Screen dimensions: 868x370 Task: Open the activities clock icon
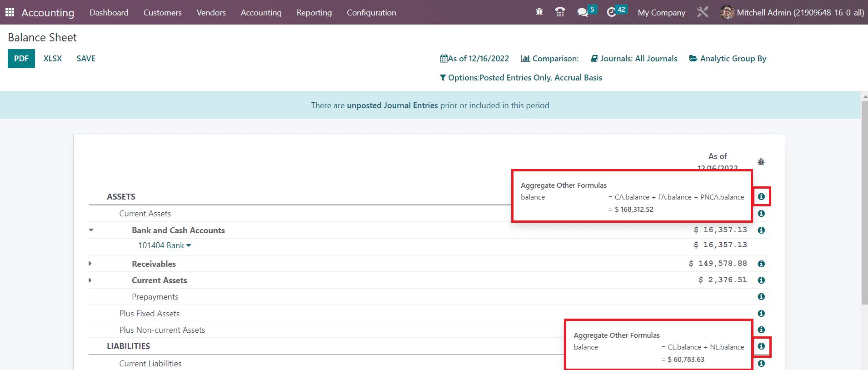tap(612, 12)
